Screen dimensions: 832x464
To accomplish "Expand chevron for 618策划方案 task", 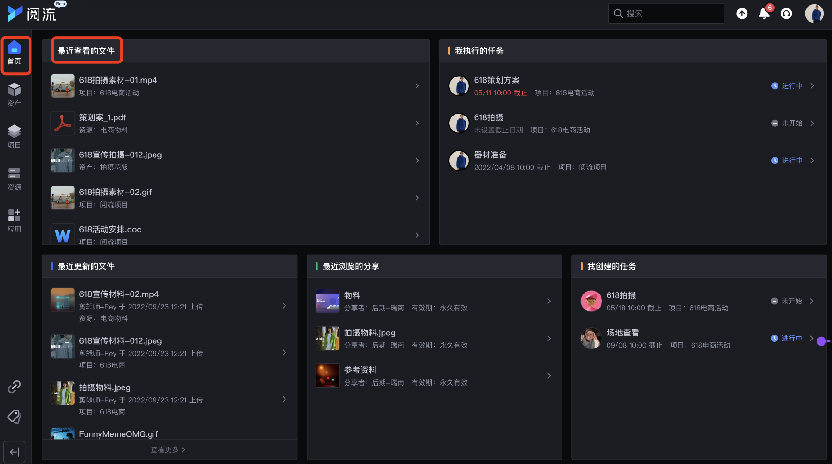I will click(812, 86).
